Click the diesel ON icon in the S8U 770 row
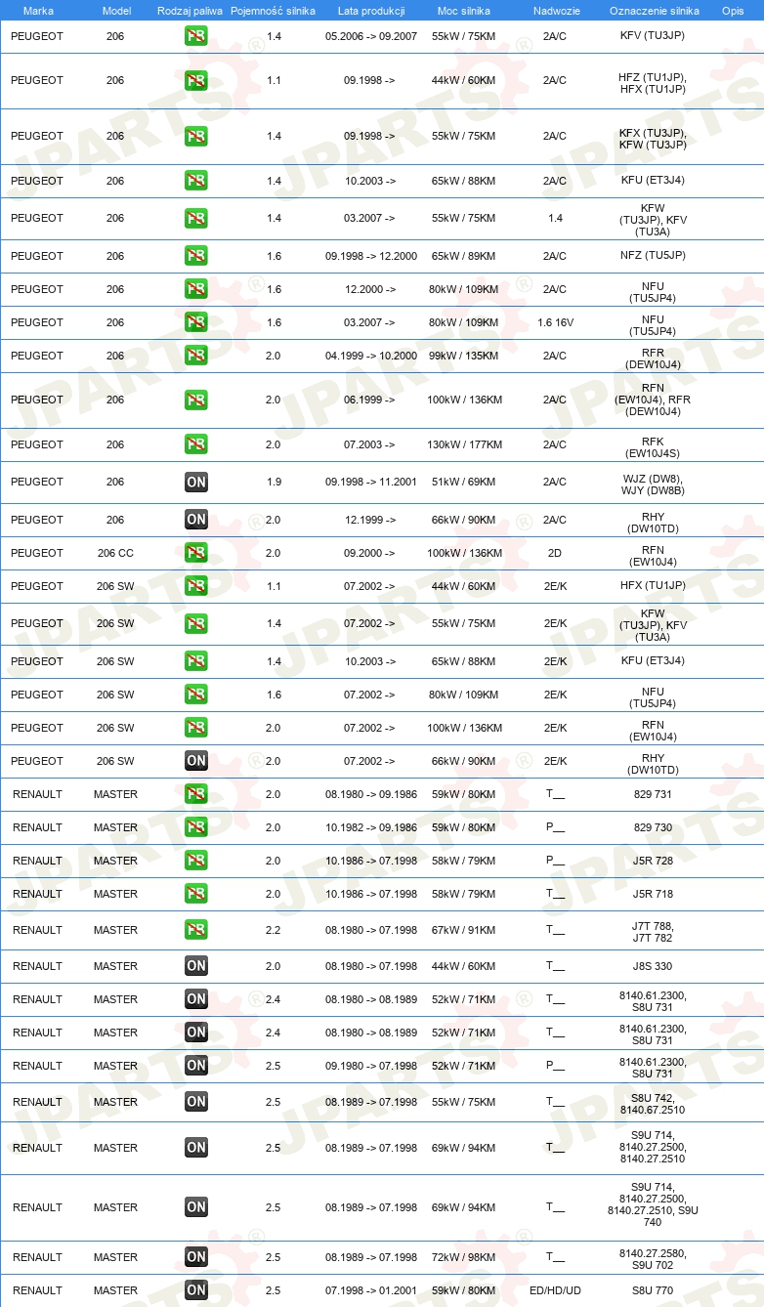The image size is (764, 1307). pos(196,1291)
